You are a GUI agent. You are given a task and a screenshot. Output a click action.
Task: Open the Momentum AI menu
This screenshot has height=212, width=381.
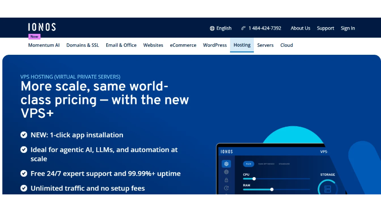[x=44, y=45]
